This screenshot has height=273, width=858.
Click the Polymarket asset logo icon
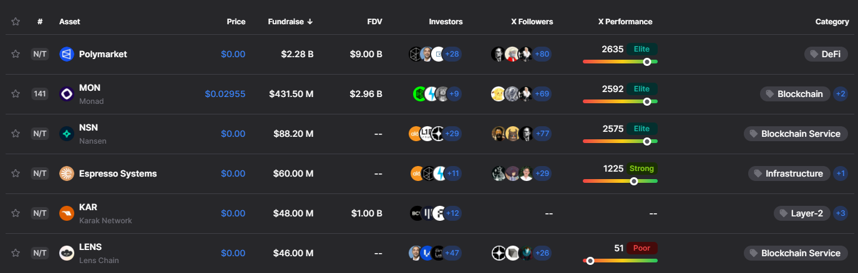click(x=67, y=54)
